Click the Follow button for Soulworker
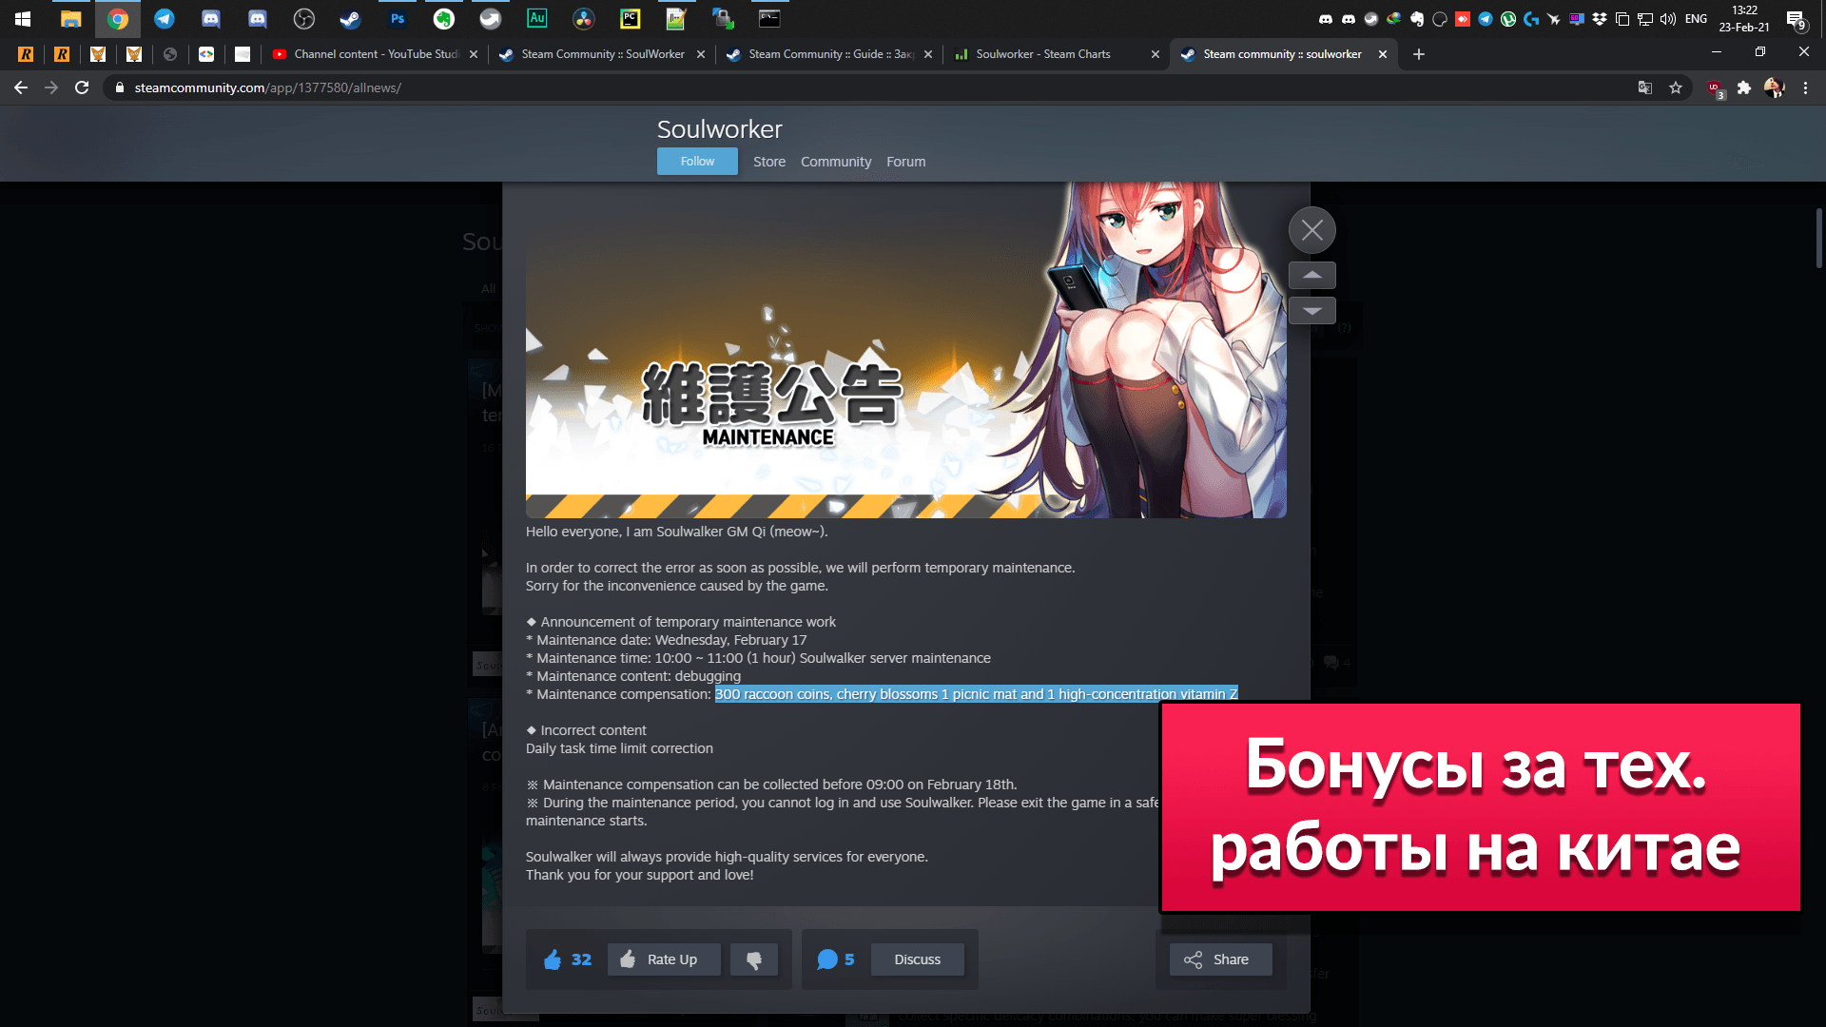Image resolution: width=1826 pixels, height=1027 pixels. (x=697, y=162)
